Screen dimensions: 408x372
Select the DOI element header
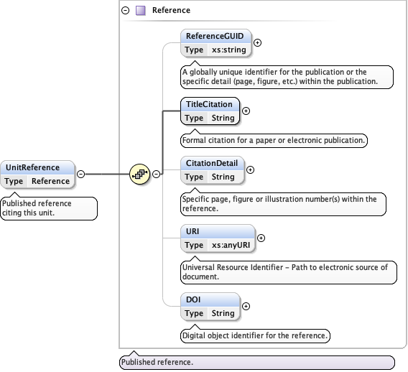(210, 299)
